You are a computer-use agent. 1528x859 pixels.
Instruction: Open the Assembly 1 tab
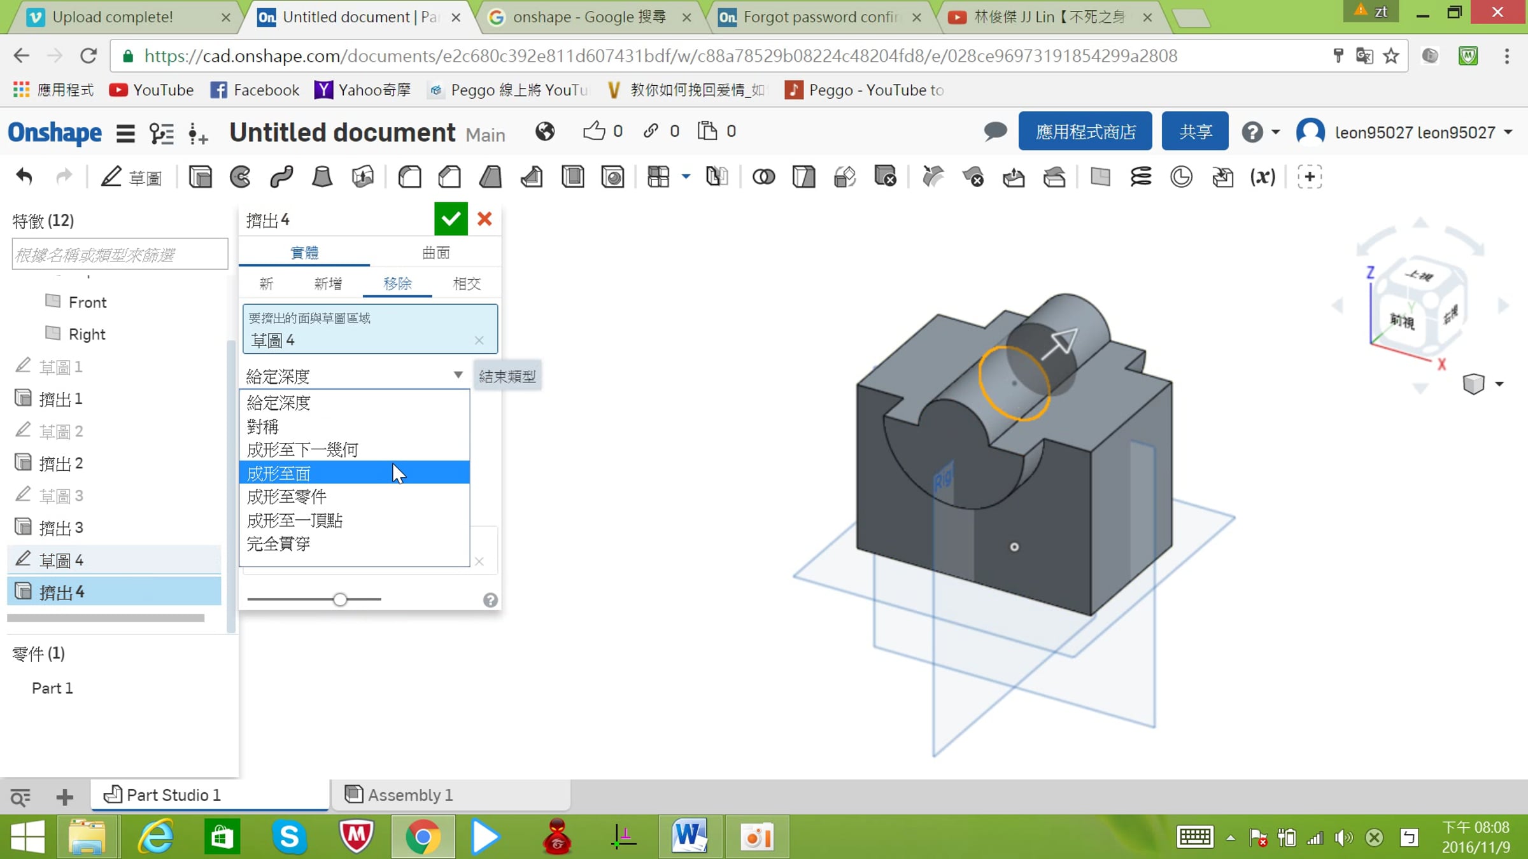(x=399, y=795)
